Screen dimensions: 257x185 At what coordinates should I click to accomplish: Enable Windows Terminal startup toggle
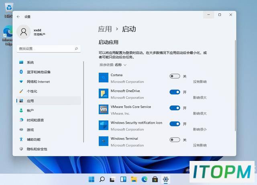pos(175,140)
